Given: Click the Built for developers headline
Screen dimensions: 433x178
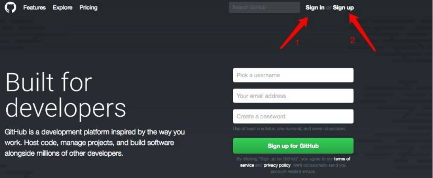Looking at the screenshot, I should [66, 95].
